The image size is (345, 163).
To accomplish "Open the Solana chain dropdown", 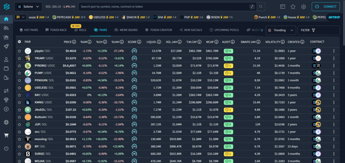I will 28,7.
